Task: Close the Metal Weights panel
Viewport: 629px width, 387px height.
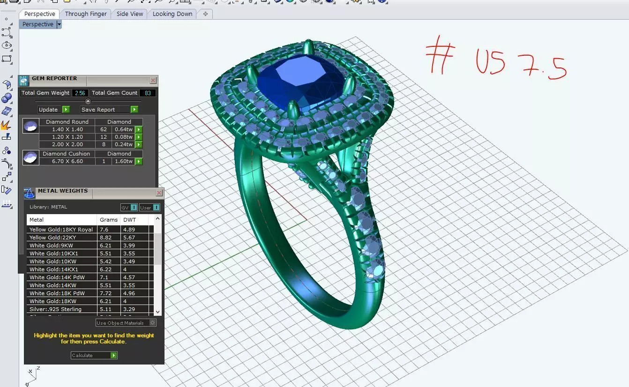Action: tap(159, 193)
